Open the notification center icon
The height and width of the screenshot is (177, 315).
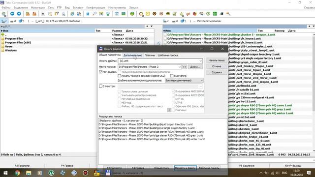pos(309,173)
